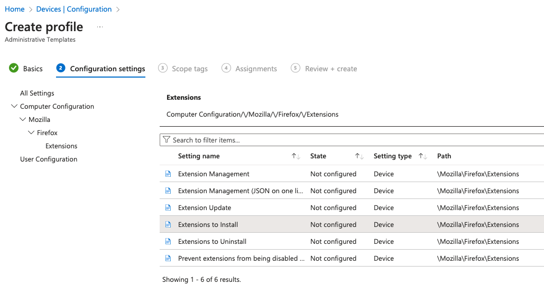
Task: Click the Search to filter items field
Action: point(352,140)
